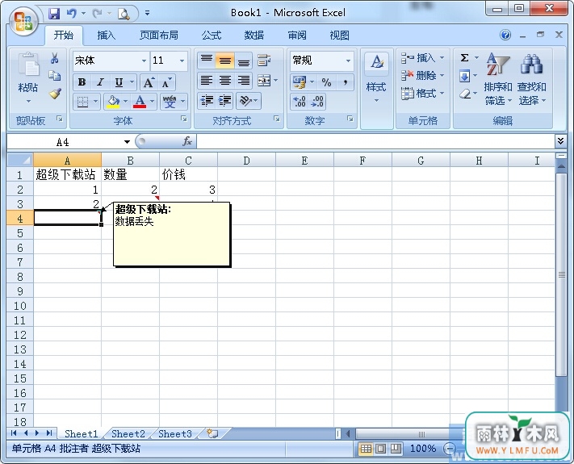Toggle bold formatting
Screen dimensions: 574x464
click(82, 82)
